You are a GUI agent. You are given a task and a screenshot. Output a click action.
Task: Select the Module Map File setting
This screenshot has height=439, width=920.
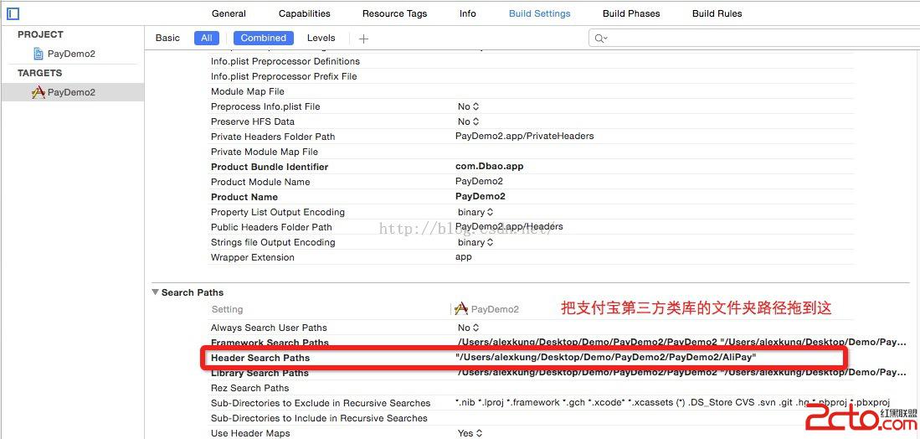pyautogui.click(x=248, y=91)
